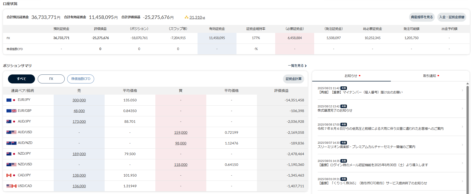Click the 通貨ペア/銘柄 column header
The height and width of the screenshot is (194, 471).
[22, 91]
